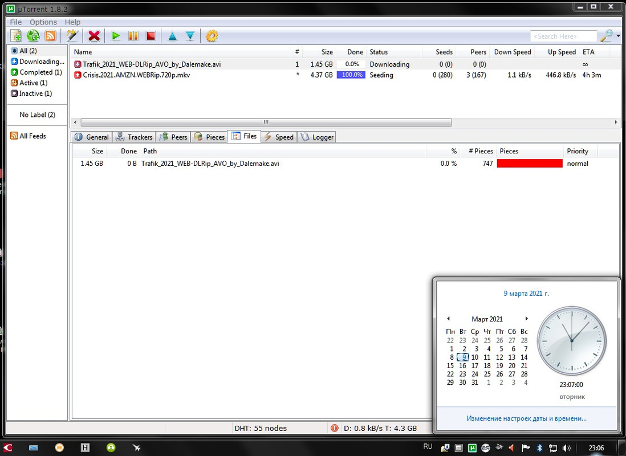Switch to the Peers tab

click(x=173, y=137)
